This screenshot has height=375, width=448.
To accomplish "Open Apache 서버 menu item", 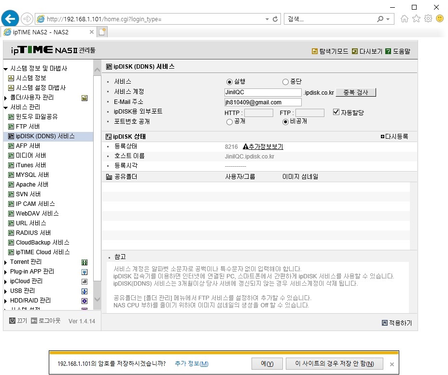I will tap(32, 185).
